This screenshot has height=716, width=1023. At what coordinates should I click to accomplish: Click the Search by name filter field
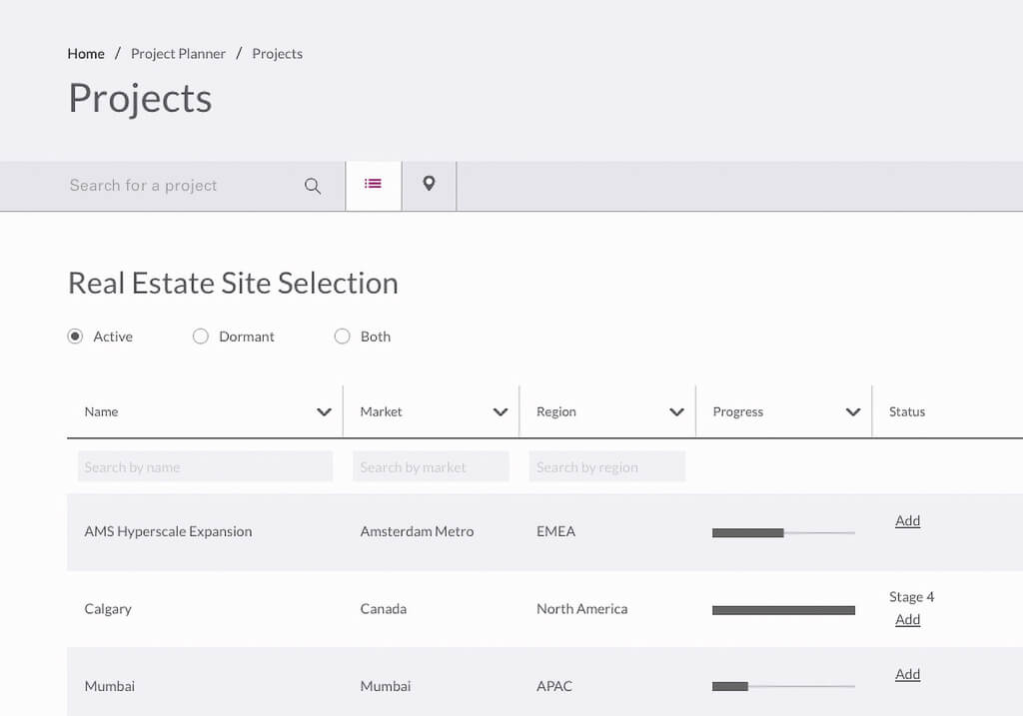[205, 466]
